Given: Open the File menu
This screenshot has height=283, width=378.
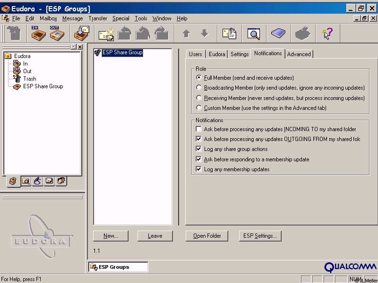Looking at the screenshot, I should (x=16, y=18).
